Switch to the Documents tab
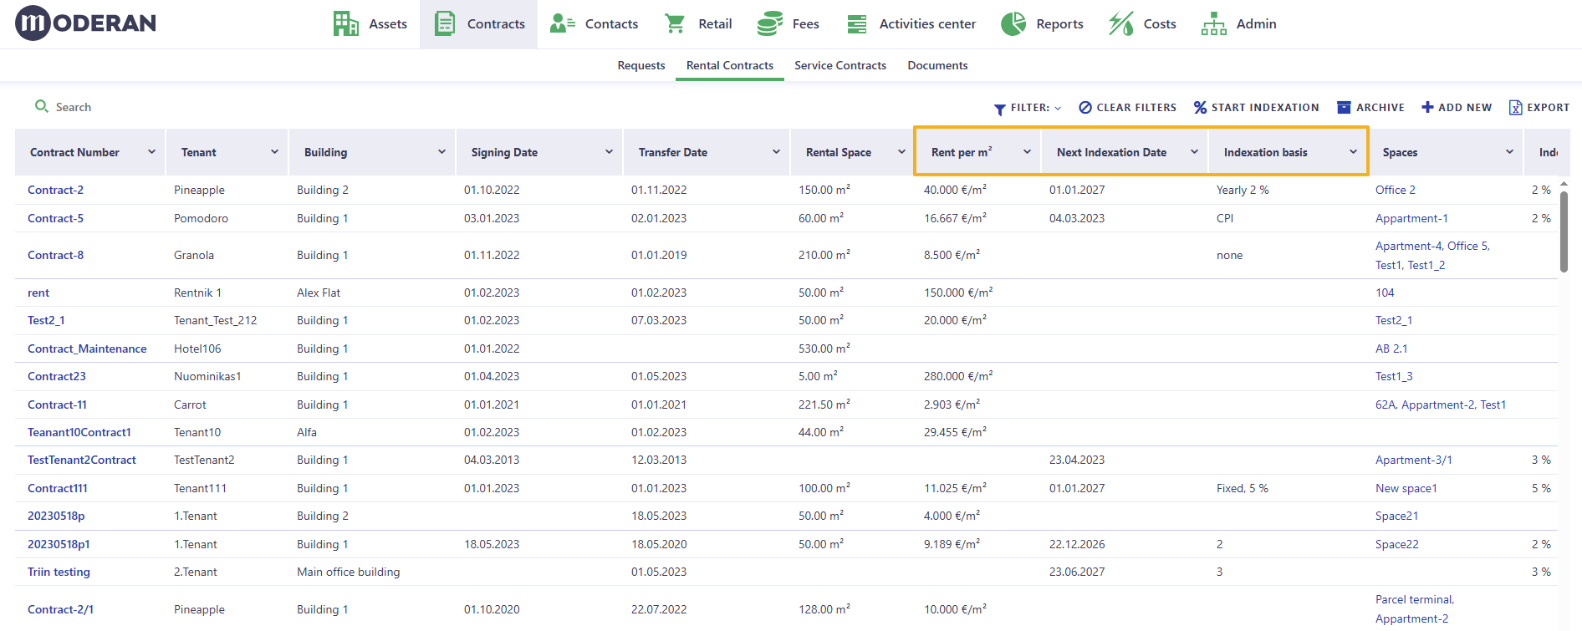1582x631 pixels. [x=937, y=65]
